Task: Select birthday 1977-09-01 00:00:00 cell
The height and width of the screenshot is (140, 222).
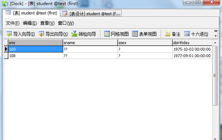Action: 192,56
